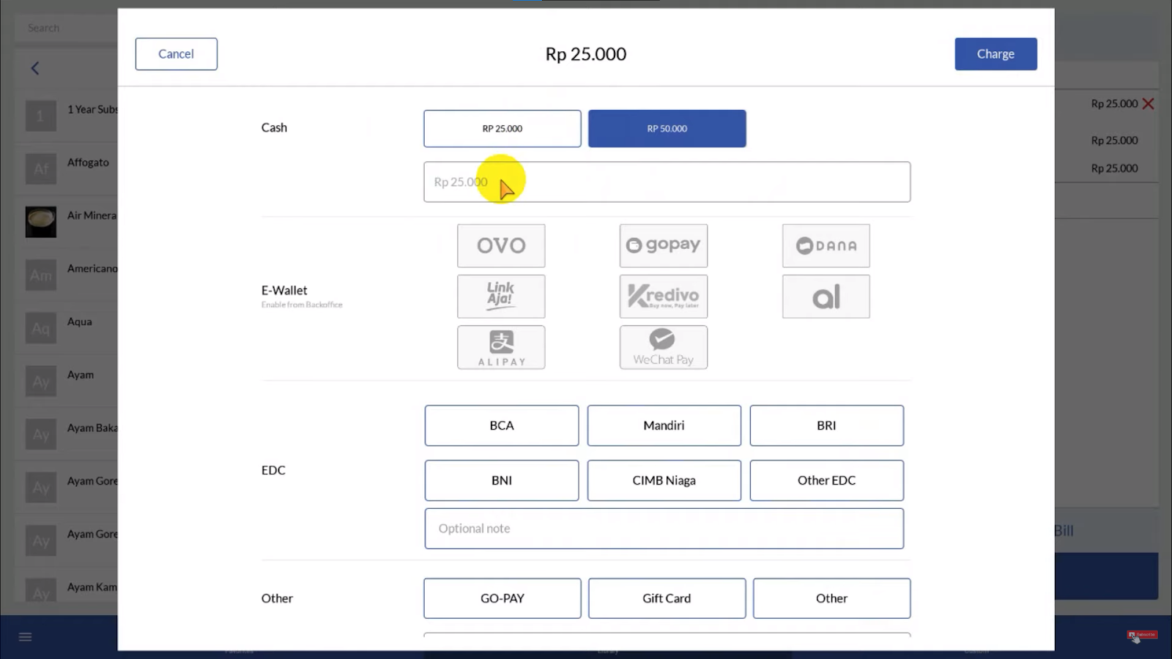1172x659 pixels.
Task: Cancel the payment dialog
Action: point(176,54)
